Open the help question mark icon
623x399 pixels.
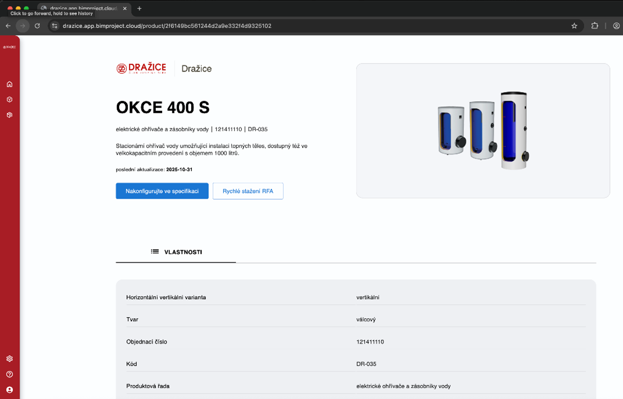pos(9,375)
